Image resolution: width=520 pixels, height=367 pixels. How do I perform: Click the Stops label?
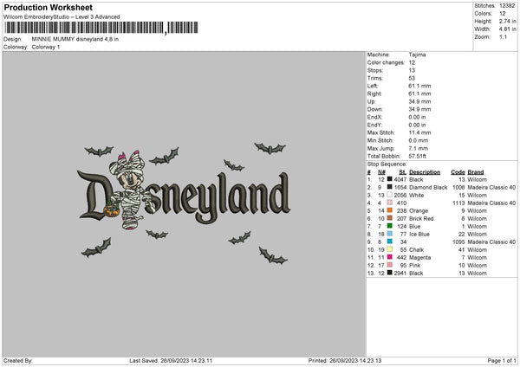point(375,70)
